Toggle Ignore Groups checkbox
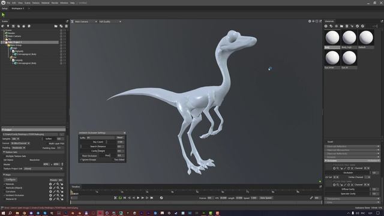Viewport: 384px width, 216px height. pos(81,160)
